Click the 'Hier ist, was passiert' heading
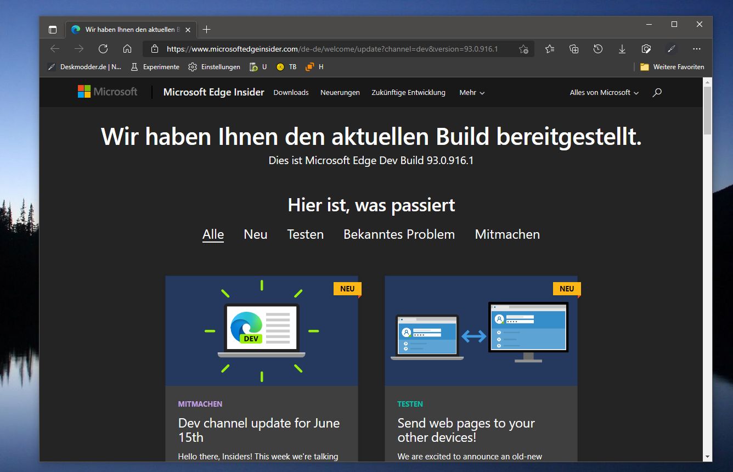The width and height of the screenshot is (733, 472). click(371, 205)
